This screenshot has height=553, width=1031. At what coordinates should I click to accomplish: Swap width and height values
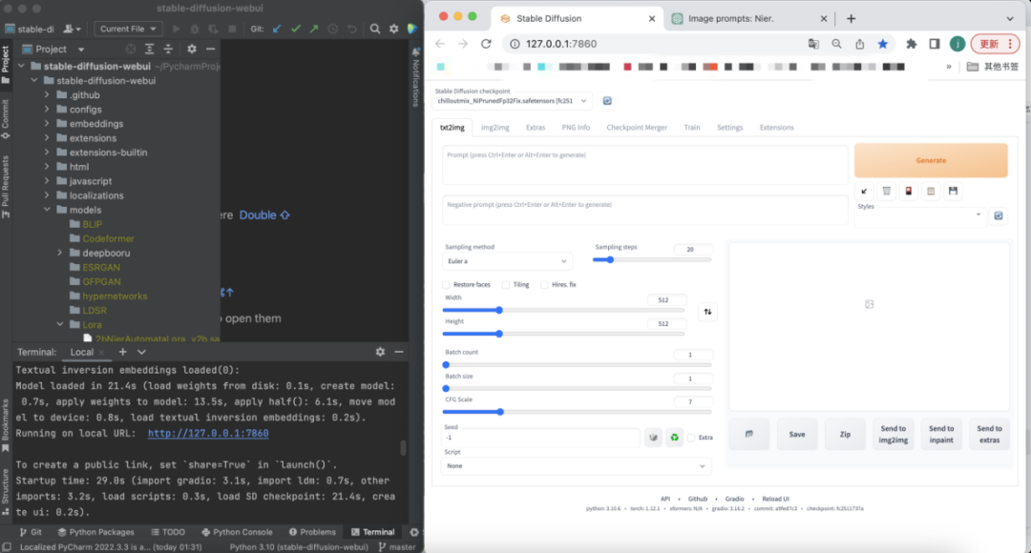(707, 312)
